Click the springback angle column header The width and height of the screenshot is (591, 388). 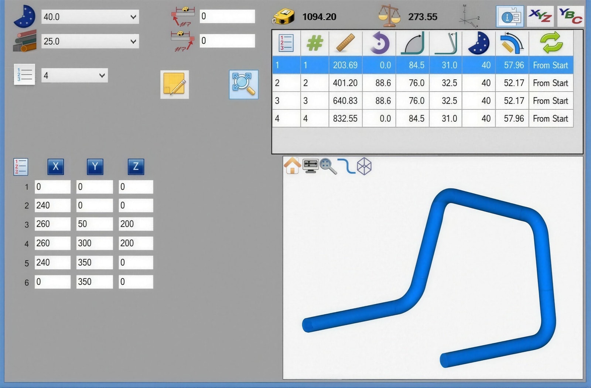(446, 43)
